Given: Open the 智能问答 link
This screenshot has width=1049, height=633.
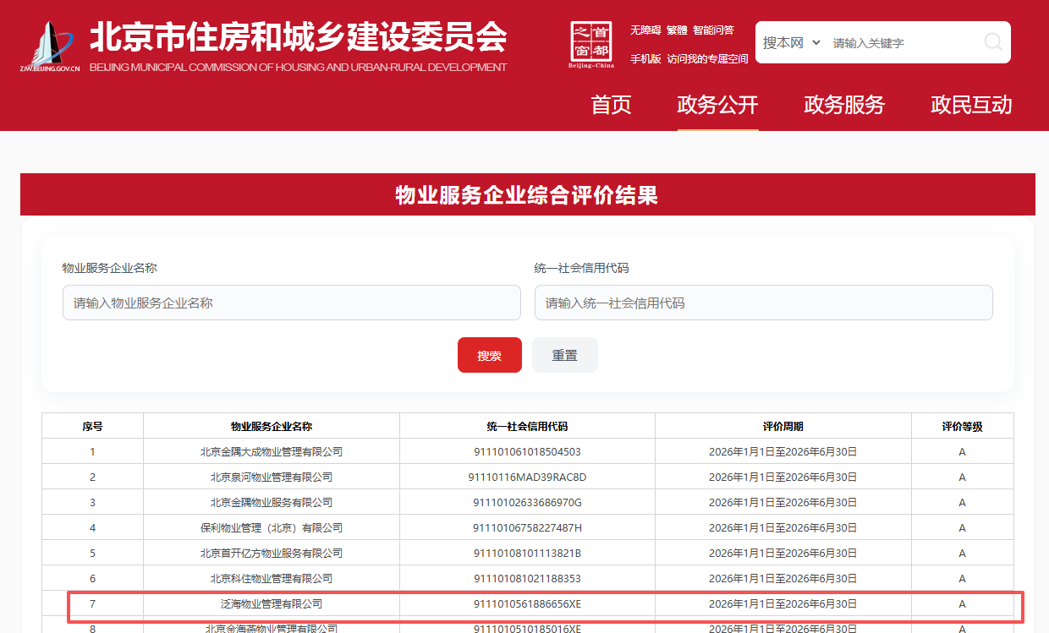Looking at the screenshot, I should [x=713, y=30].
